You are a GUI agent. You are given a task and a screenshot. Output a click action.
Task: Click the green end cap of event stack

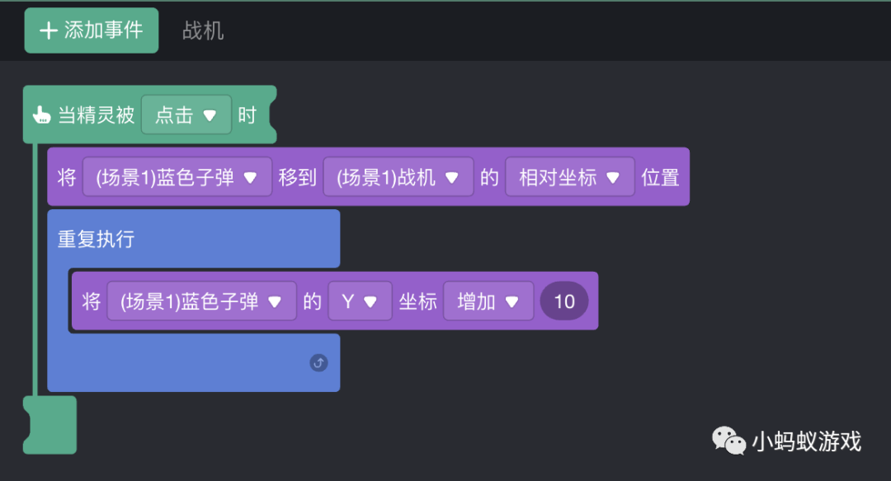pyautogui.click(x=49, y=425)
